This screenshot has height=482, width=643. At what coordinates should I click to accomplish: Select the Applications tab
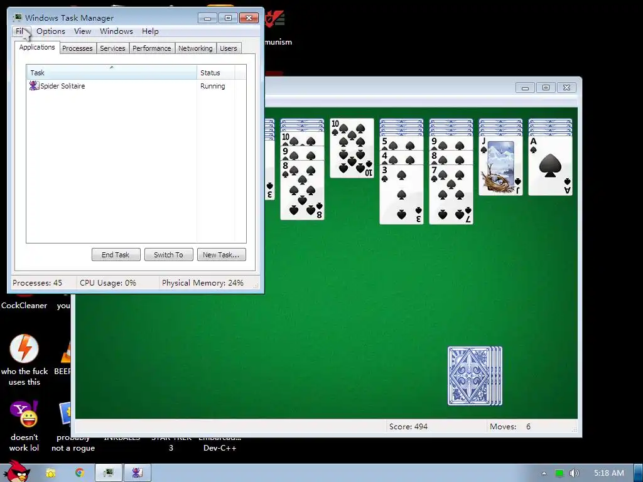click(37, 47)
